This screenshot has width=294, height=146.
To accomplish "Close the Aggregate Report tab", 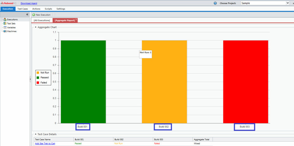I will pyautogui.click(x=76, y=19).
